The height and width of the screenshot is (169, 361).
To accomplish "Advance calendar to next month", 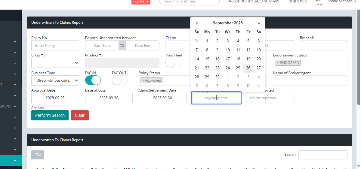I will pos(258,23).
